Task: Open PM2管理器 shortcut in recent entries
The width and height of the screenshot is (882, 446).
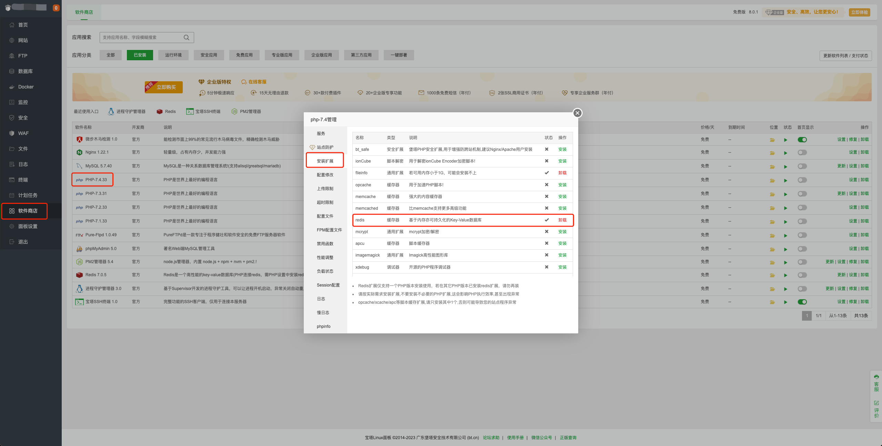Action: tap(246, 112)
